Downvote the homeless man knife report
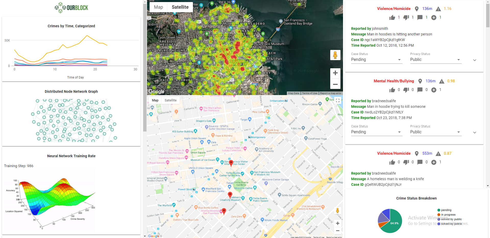 tap(406, 162)
